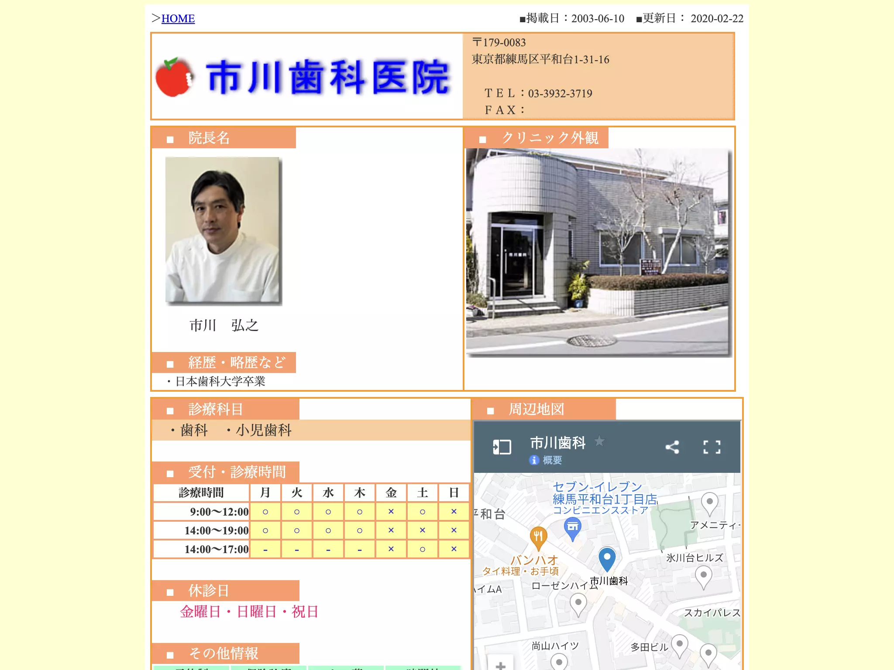
Task: Click the clinic exterior photo
Action: click(x=598, y=253)
